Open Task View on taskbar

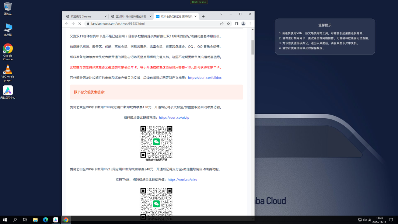(25, 220)
